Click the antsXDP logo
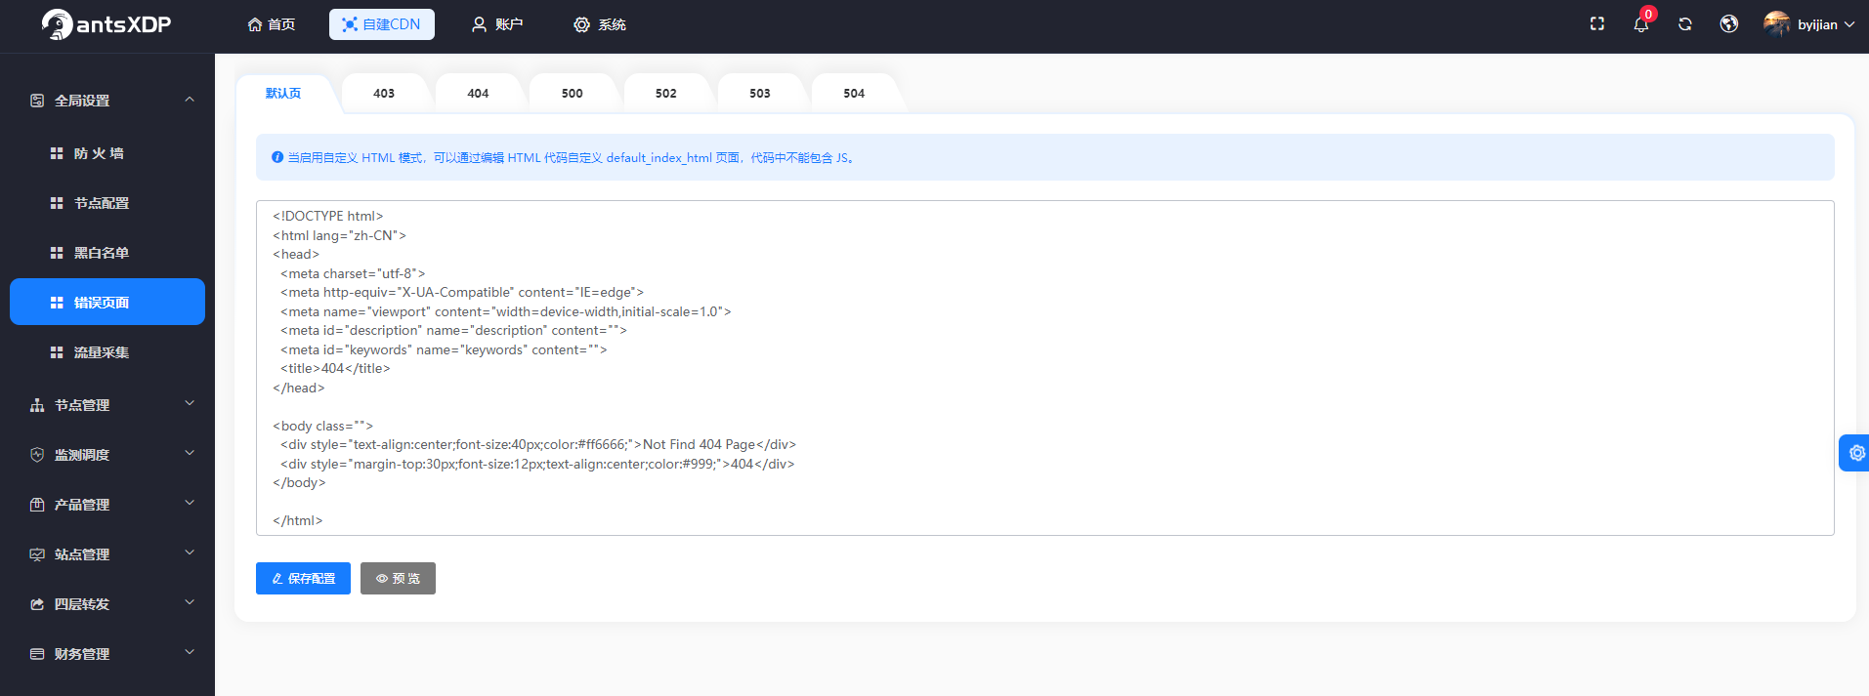This screenshot has width=1869, height=696. tap(106, 24)
